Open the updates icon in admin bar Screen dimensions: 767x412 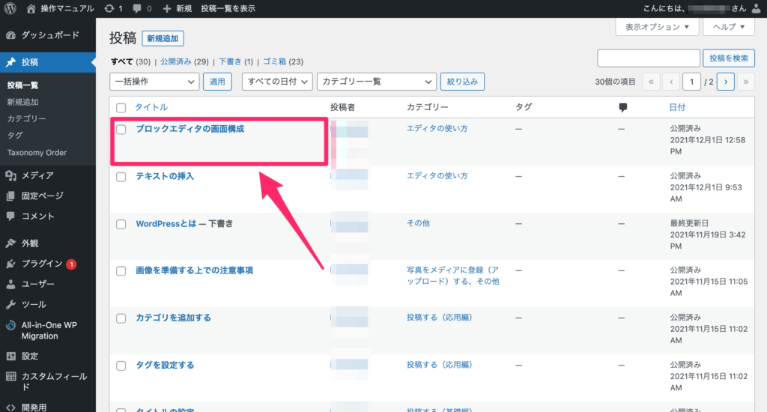pos(110,8)
